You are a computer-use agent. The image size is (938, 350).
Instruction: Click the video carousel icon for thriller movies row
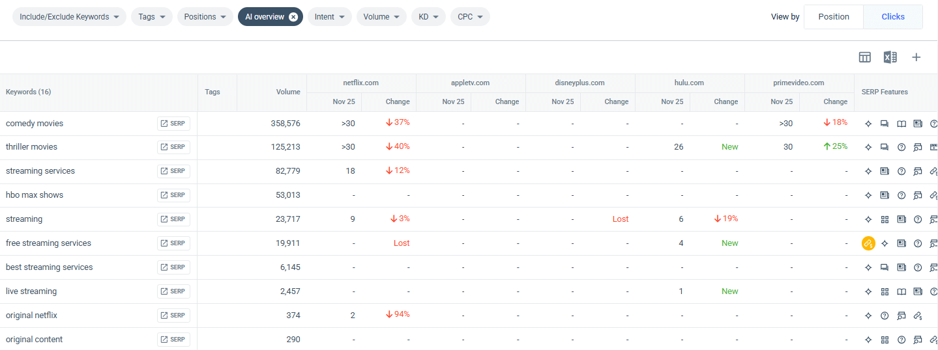[x=933, y=147]
